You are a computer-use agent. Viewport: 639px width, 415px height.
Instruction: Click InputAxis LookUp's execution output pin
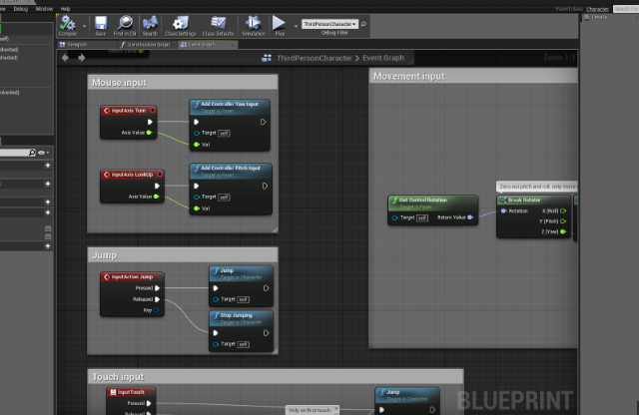coord(157,186)
